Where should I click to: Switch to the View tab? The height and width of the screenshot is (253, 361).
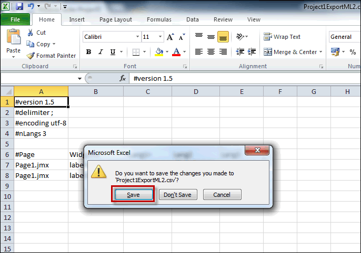pyautogui.click(x=254, y=19)
